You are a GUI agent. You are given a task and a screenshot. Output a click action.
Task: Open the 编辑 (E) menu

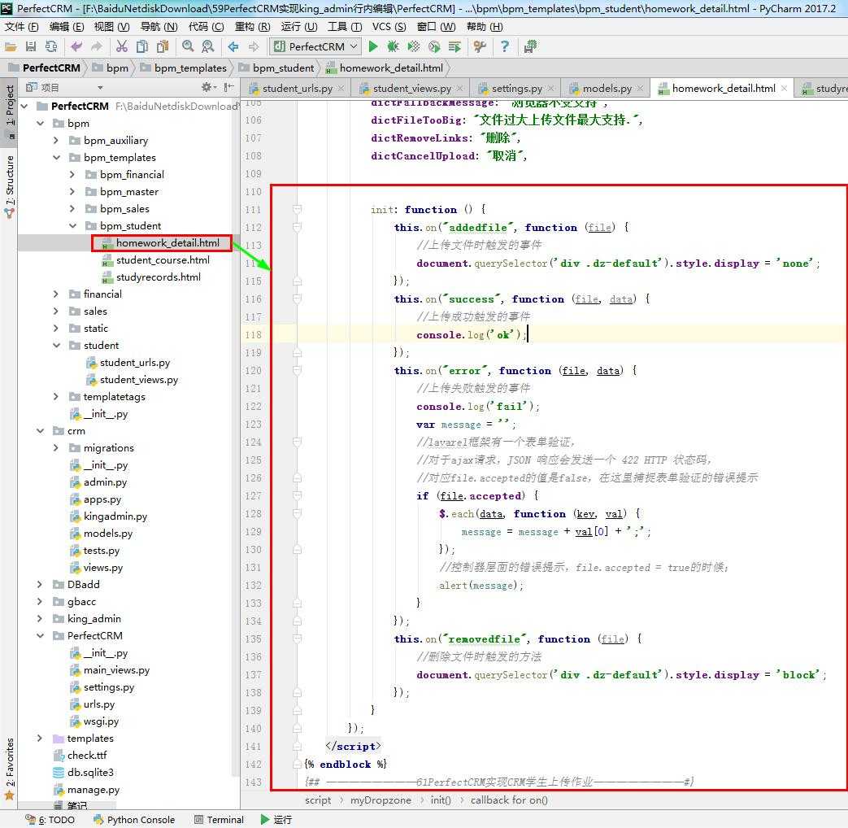point(67,27)
